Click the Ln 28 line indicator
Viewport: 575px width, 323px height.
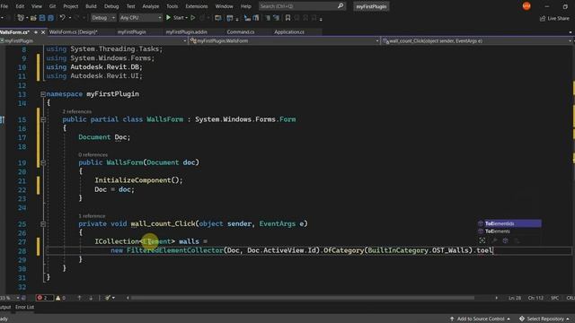515,298
